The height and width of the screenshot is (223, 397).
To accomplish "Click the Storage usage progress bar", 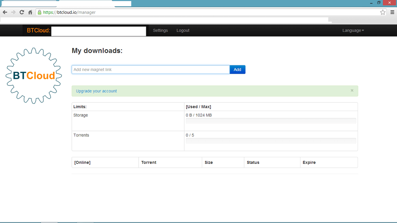I will 271,121.
